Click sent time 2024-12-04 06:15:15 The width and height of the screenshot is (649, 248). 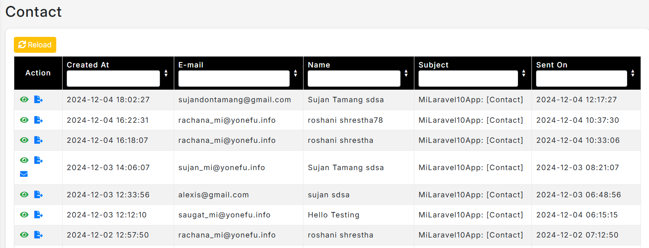577,215
